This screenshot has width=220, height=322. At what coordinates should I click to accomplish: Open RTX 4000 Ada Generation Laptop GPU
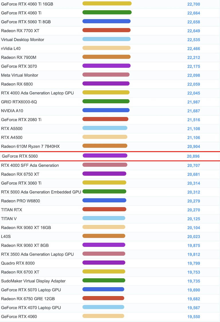pyautogui.click(x=37, y=93)
